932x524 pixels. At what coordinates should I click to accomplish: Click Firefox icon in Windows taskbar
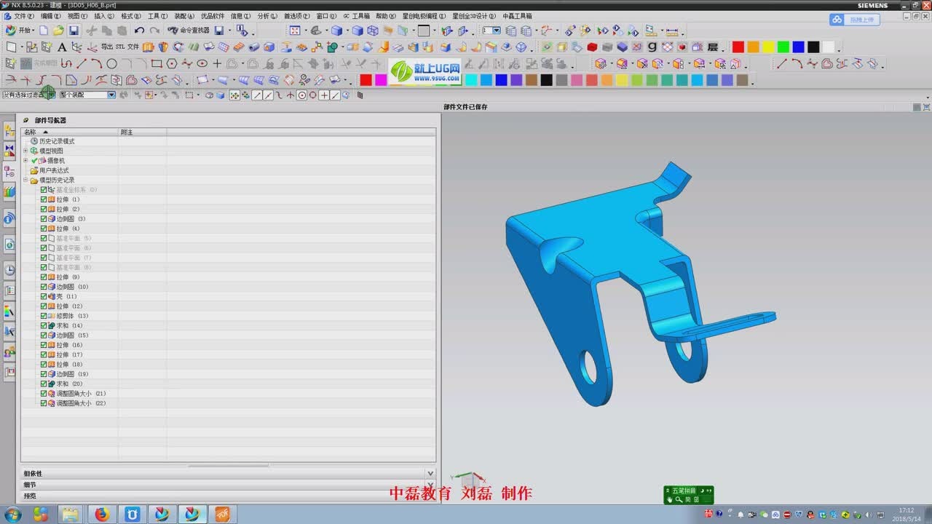(x=101, y=515)
